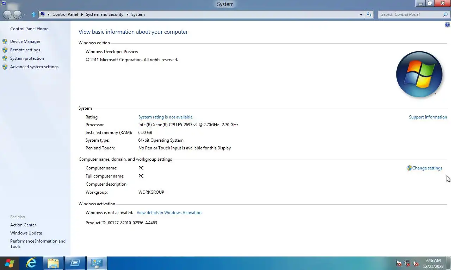This screenshot has height=270, width=451.
Task: Click System rating is not available link
Action: click(165, 117)
